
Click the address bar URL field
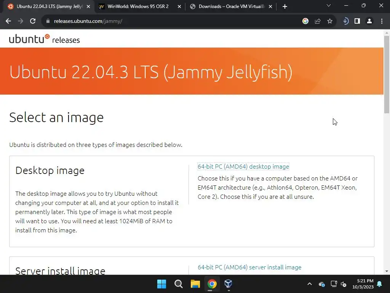pyautogui.click(x=174, y=21)
